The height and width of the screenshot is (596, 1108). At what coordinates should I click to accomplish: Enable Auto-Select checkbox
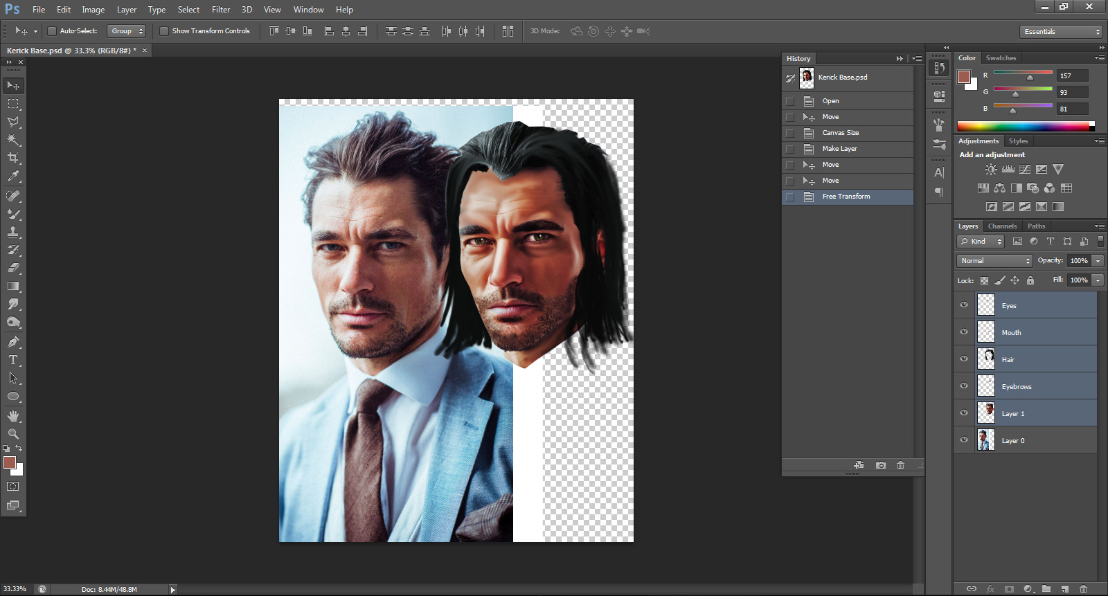click(x=51, y=31)
